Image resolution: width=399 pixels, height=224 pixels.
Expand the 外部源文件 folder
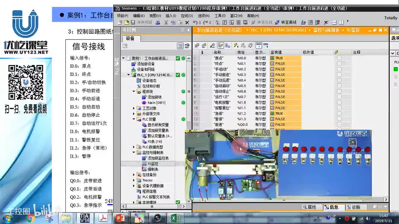(x=134, y=114)
